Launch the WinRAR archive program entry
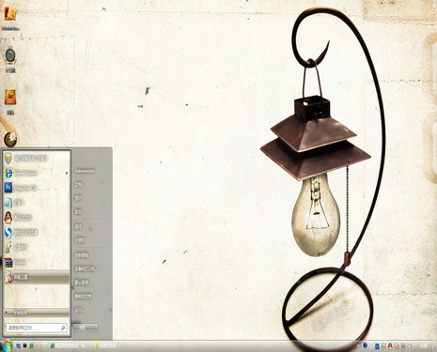Screen dimensions: 437x352 click(36, 262)
